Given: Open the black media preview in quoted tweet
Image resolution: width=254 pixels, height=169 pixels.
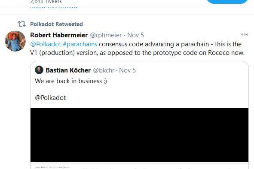Looking at the screenshot, I should (x=139, y=135).
